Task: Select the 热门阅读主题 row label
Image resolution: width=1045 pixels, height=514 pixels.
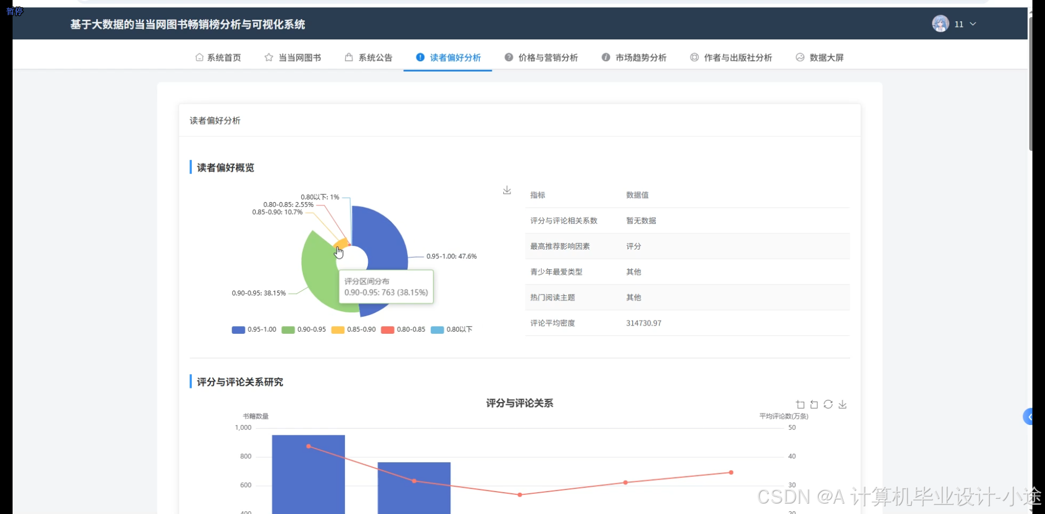Action: (552, 298)
